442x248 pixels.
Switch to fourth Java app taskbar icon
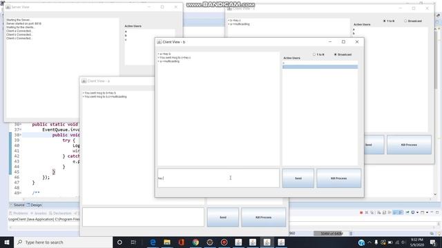281,242
